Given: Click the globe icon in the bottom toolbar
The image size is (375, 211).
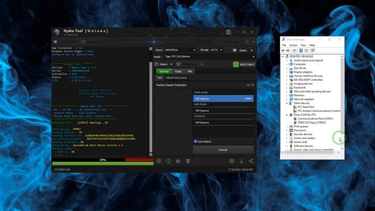Looking at the screenshot, I should pyautogui.click(x=159, y=161).
